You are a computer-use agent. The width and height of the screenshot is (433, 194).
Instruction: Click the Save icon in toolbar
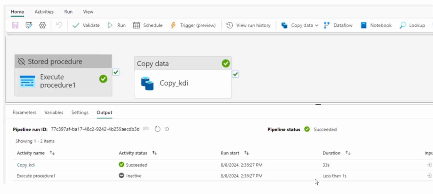[x=15, y=25]
